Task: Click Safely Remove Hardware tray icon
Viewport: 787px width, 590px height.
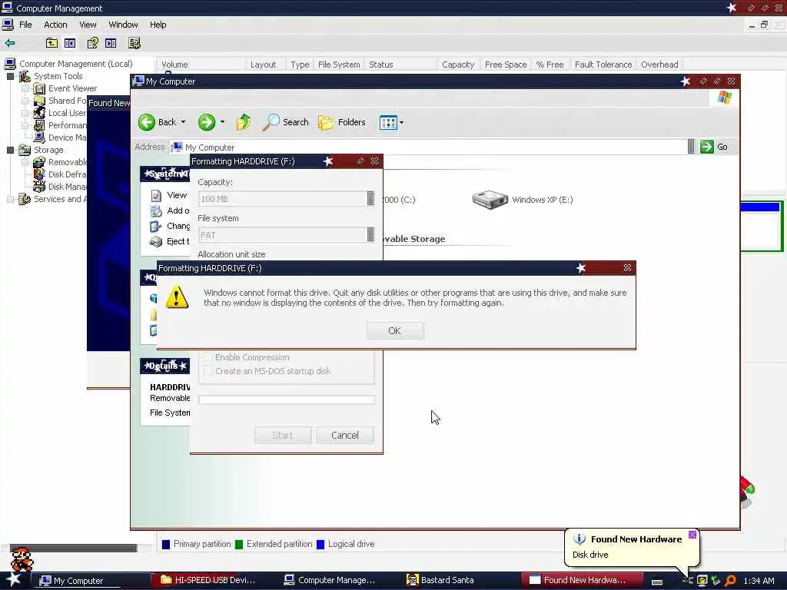Action: click(716, 581)
